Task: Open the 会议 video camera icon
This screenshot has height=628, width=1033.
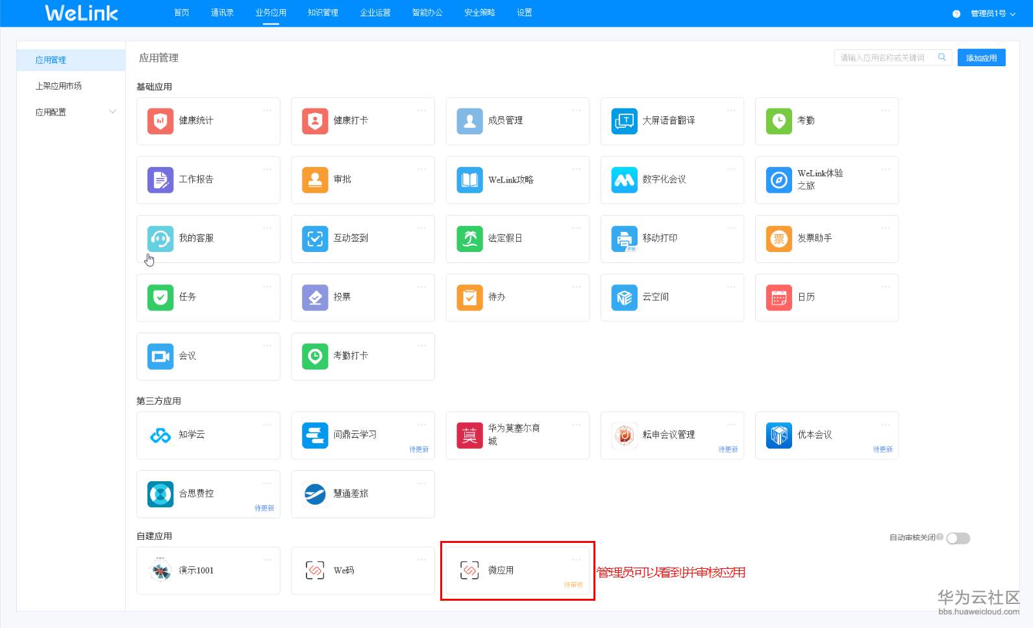Action: pos(160,357)
